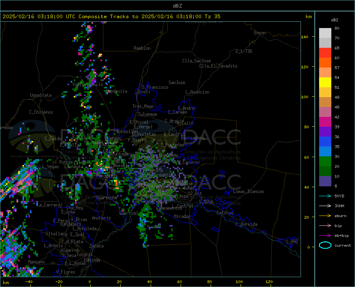The image size is (355, 287).
Task: Click the Villavicencio location label
Action: coord(88,84)
